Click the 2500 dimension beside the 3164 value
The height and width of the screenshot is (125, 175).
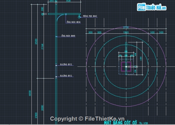click(36, 41)
